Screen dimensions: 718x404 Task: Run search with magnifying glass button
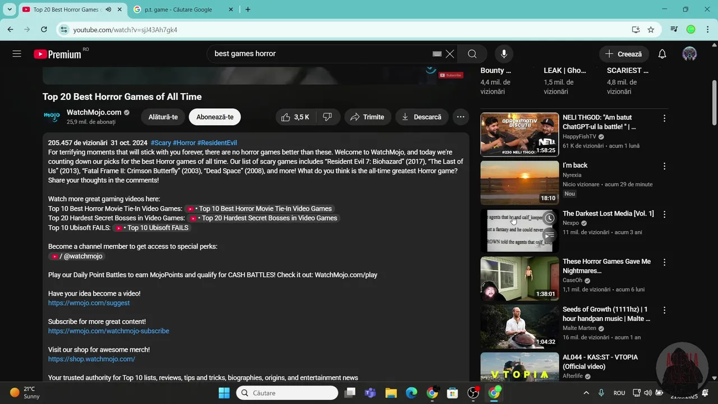(x=472, y=54)
